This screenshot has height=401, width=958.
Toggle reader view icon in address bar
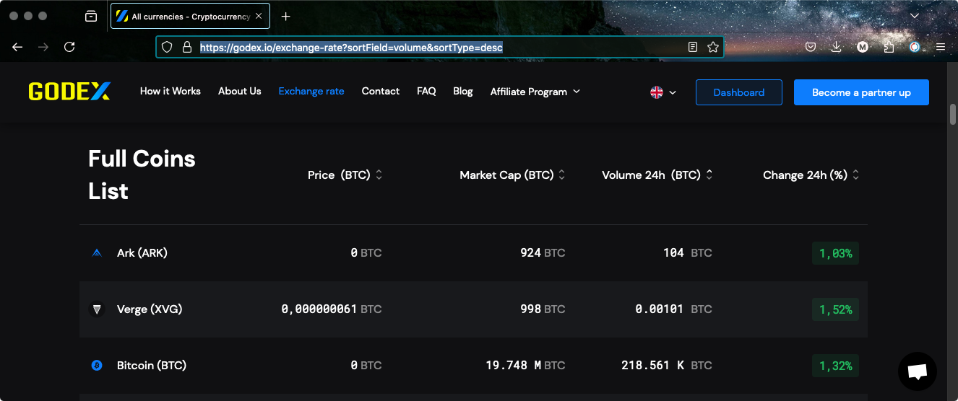click(693, 47)
